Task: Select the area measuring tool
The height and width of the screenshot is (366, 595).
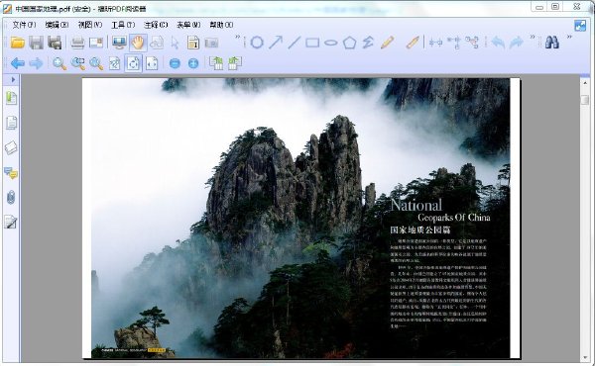Action: (x=472, y=43)
